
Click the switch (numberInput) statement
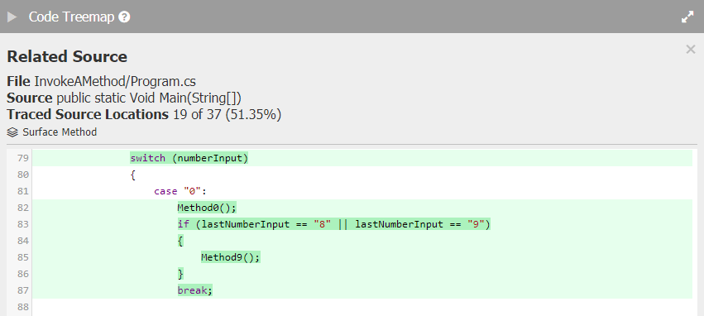[189, 158]
